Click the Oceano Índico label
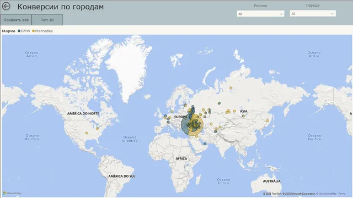This screenshot has height=198, width=353. pyautogui.click(x=223, y=182)
